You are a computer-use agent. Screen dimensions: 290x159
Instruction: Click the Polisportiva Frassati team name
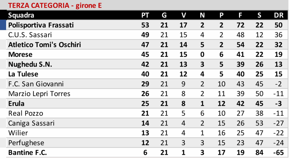click(x=41, y=25)
